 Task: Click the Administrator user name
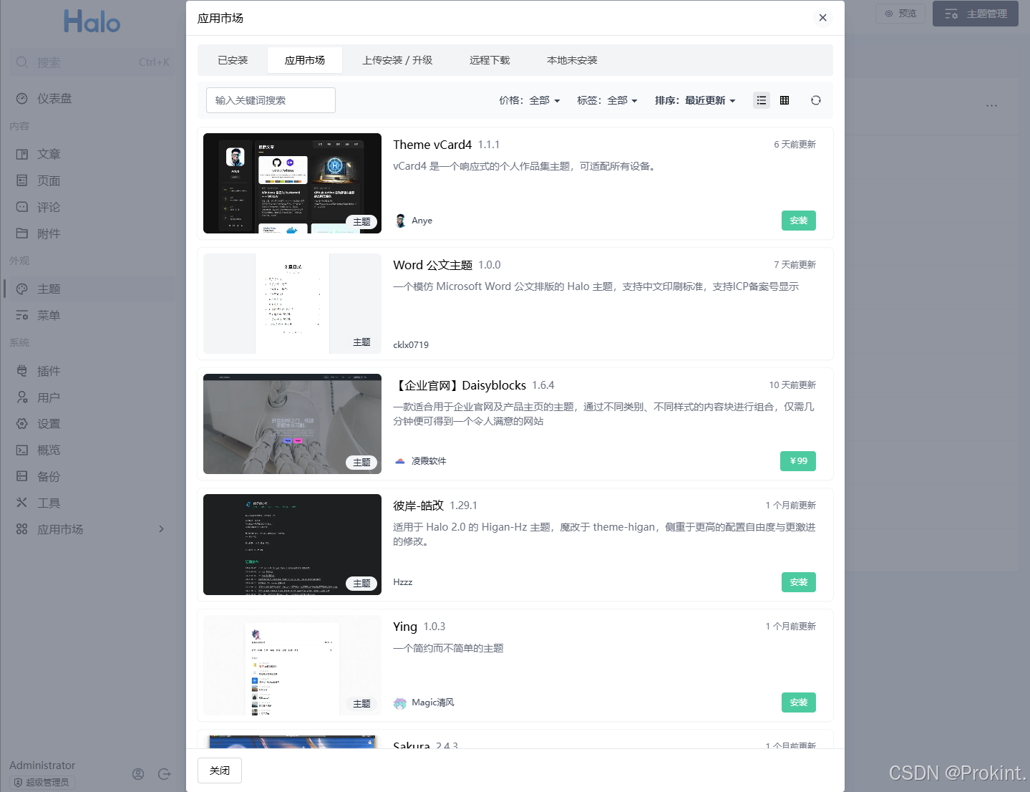coord(42,766)
